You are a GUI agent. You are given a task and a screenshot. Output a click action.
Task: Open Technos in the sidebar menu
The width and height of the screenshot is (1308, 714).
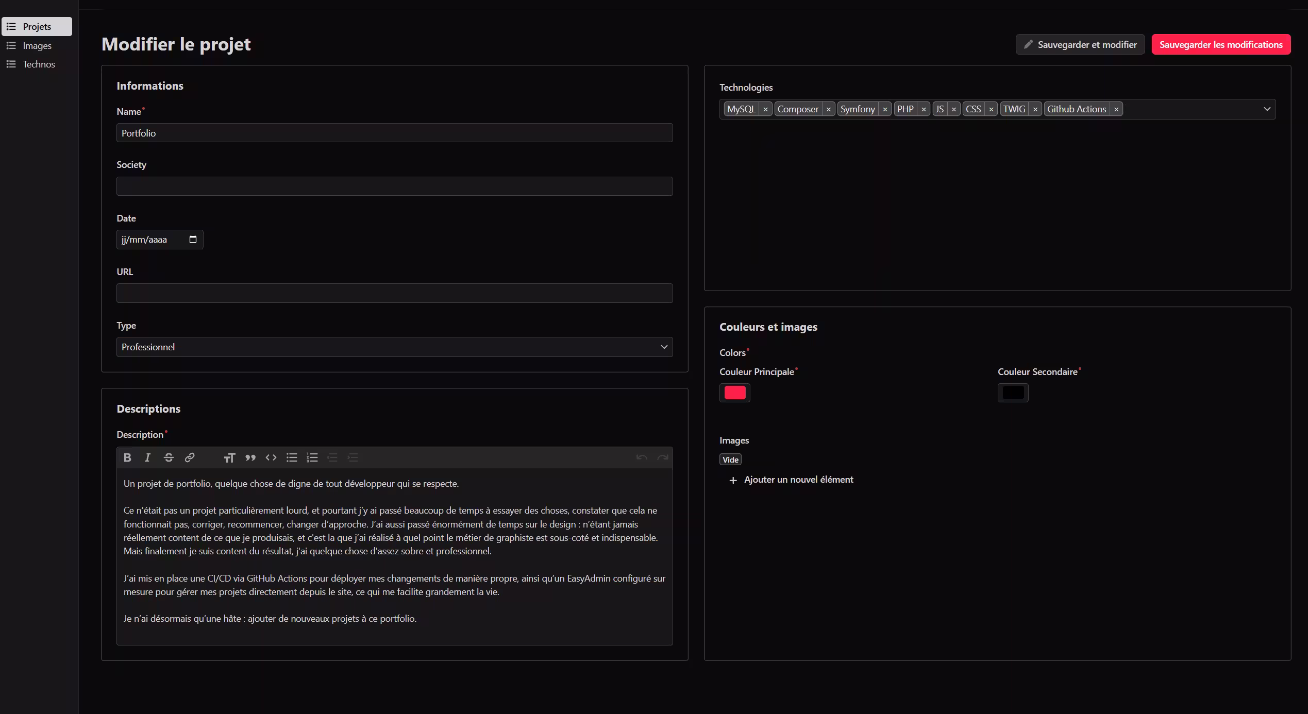click(x=39, y=64)
